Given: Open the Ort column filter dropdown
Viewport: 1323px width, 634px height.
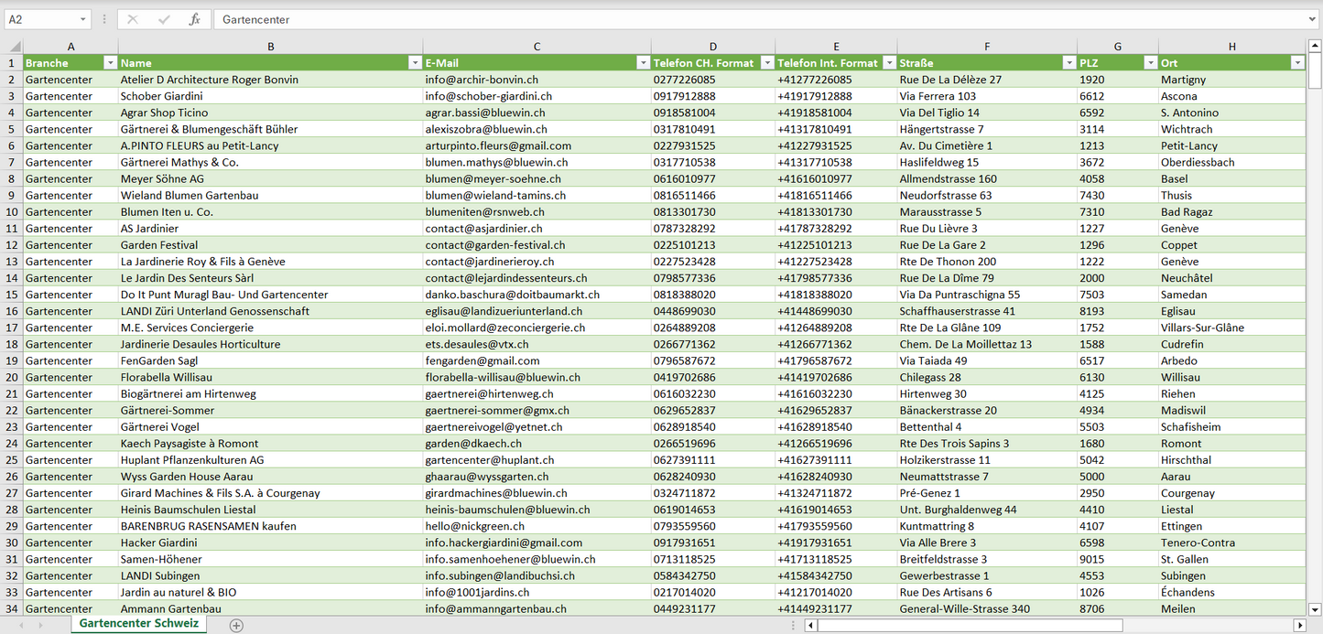Looking at the screenshot, I should click(x=1296, y=63).
